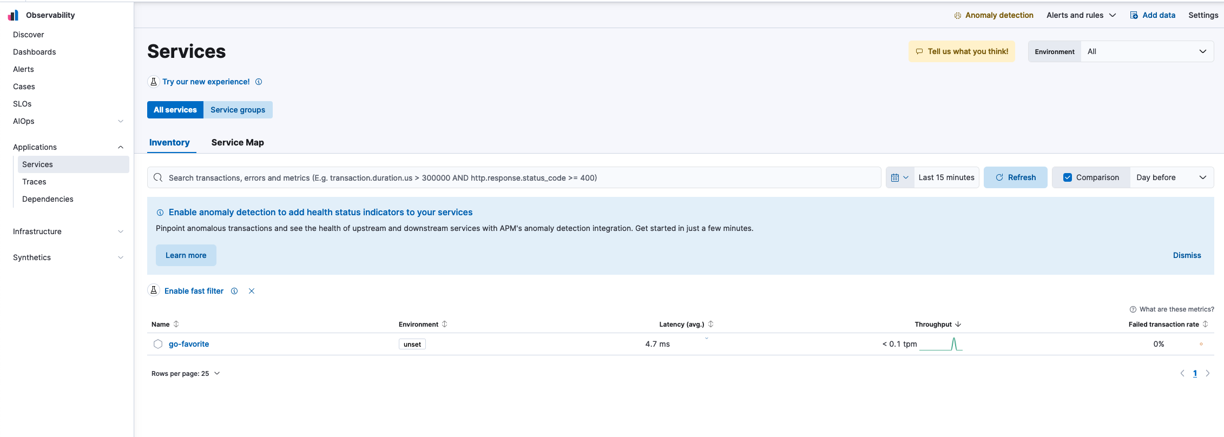Open the calendar quick date picker

[x=899, y=177]
